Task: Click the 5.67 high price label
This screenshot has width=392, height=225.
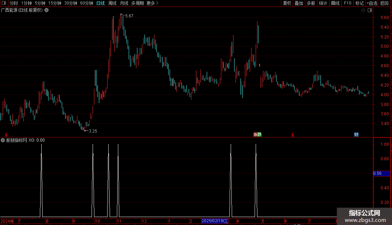Action: tap(129, 16)
